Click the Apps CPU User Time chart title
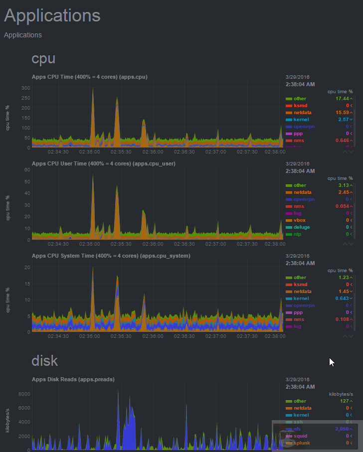The width and height of the screenshot is (363, 452). click(103, 163)
